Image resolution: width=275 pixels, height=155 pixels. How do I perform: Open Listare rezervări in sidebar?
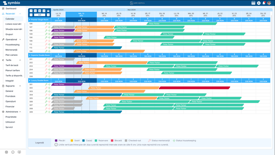click(x=13, y=24)
